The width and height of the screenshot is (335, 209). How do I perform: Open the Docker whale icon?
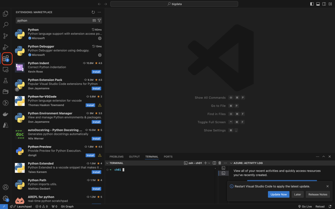click(x=6, y=114)
